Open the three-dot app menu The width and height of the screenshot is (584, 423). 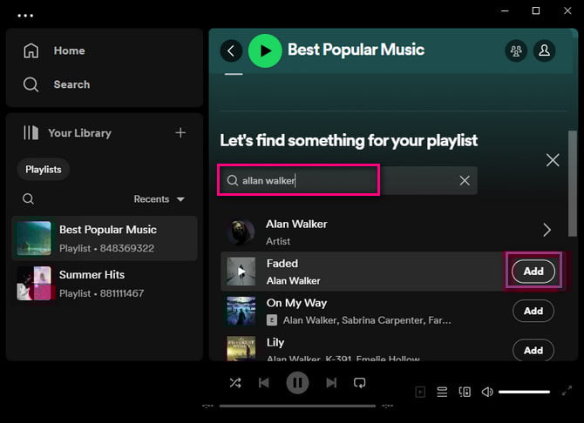click(25, 16)
